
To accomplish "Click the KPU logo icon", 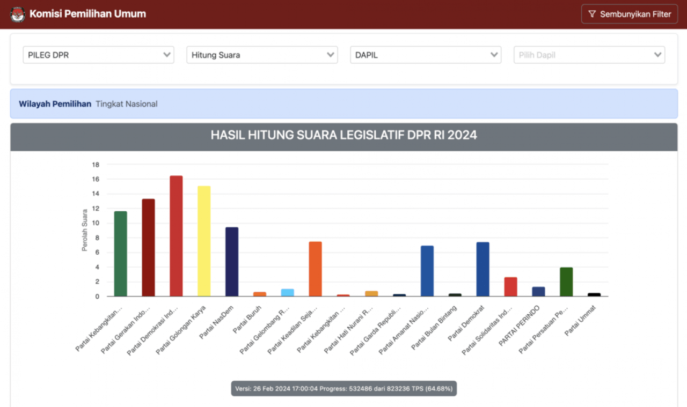I will [17, 14].
